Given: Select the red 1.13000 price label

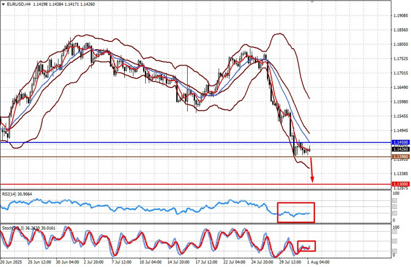Looking at the screenshot, I should point(400,184).
